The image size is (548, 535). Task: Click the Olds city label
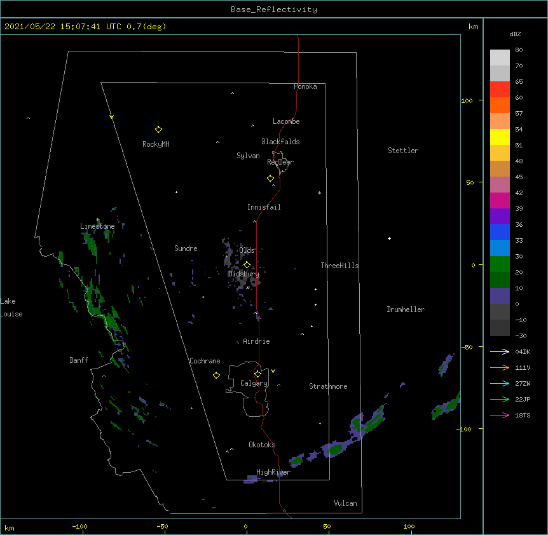[x=247, y=250]
